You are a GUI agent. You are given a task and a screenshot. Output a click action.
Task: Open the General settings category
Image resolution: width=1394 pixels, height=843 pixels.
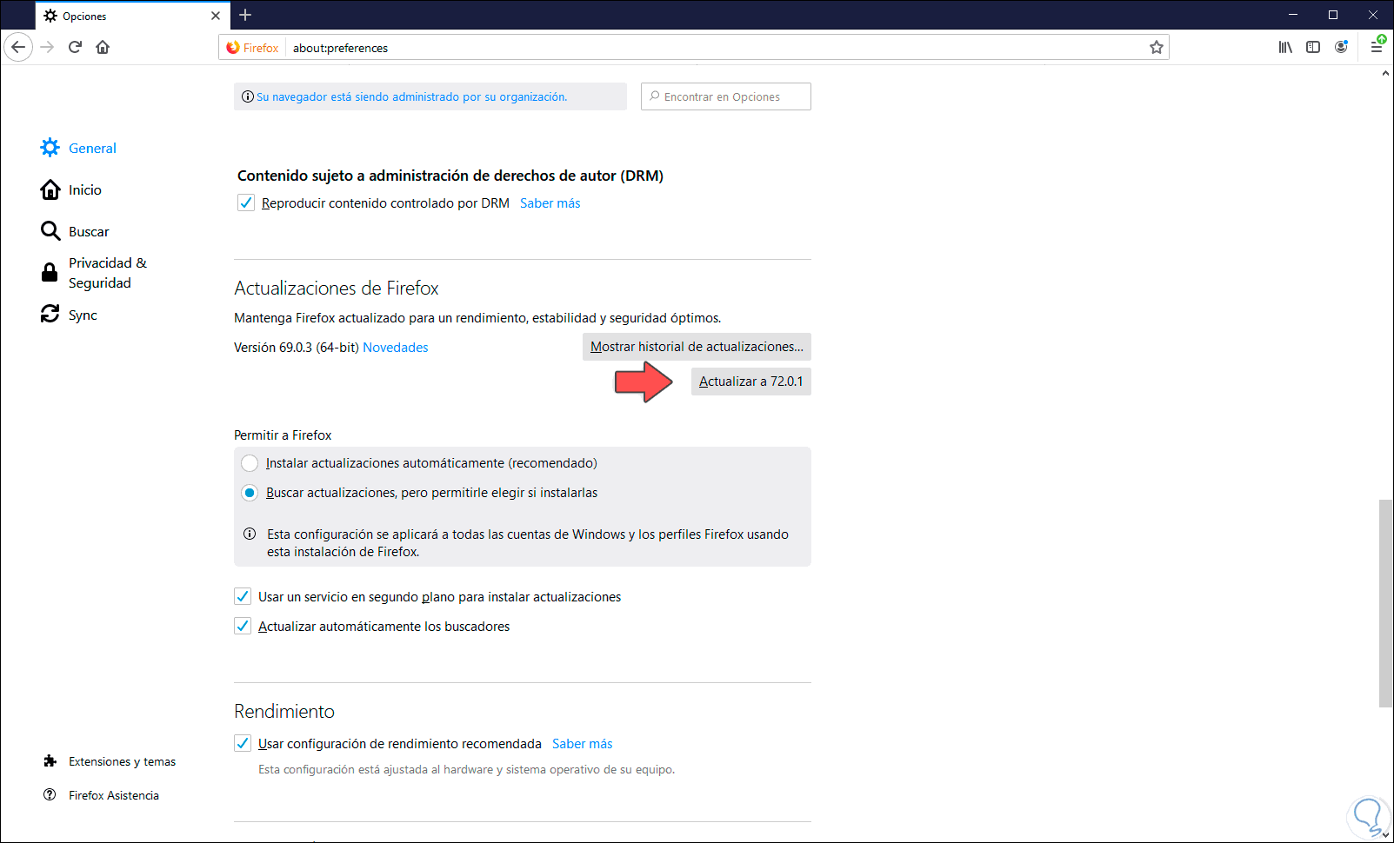78,148
